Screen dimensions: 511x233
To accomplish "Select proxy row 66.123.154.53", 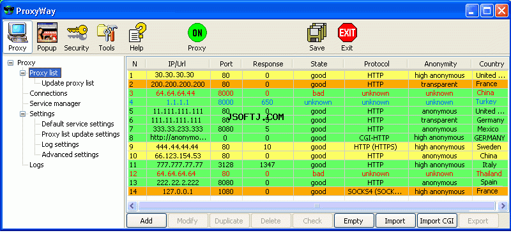I will point(317,156).
